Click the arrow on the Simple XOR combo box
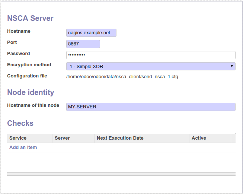The image size is (243, 194). 231,66
